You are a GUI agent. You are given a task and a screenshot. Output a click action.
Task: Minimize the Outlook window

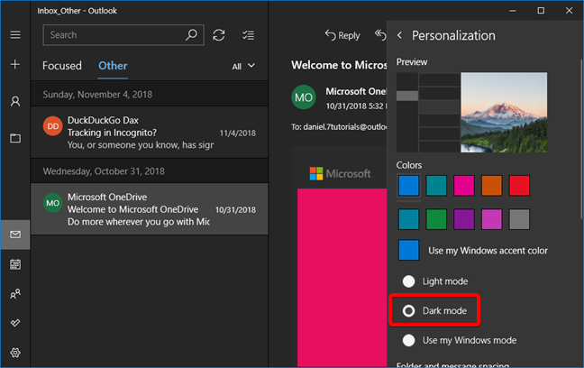(513, 11)
